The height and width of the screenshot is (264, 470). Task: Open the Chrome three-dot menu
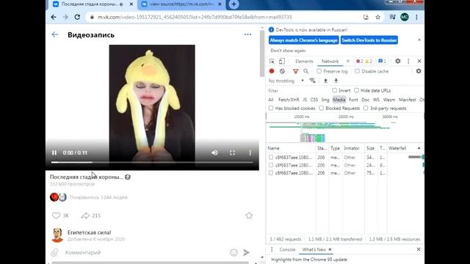[x=416, y=17]
